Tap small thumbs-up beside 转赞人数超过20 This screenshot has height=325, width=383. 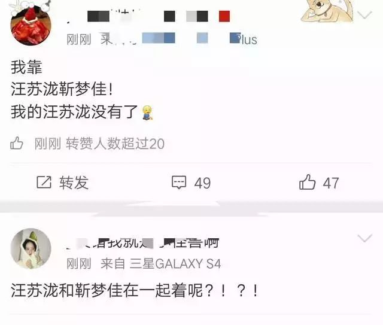[x=17, y=143]
